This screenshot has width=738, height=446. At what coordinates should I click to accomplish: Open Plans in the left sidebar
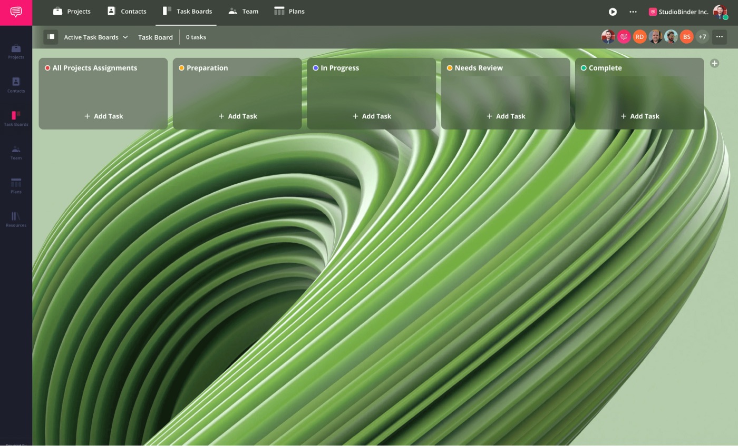point(16,186)
